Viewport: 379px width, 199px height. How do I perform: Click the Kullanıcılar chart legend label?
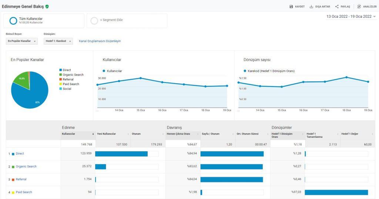(114, 71)
